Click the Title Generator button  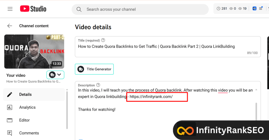(94, 69)
